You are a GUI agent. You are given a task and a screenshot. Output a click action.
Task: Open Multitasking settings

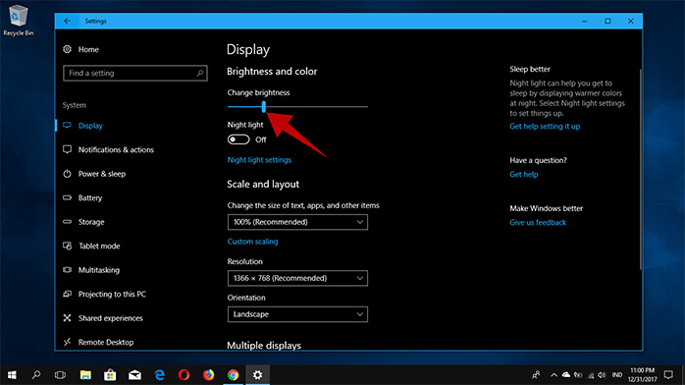pos(99,270)
